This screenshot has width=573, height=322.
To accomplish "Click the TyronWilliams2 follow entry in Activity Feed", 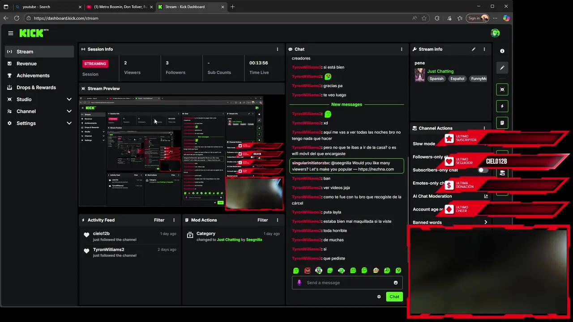I will click(x=130, y=252).
